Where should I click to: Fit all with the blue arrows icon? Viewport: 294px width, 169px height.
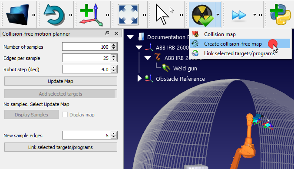coord(128,15)
